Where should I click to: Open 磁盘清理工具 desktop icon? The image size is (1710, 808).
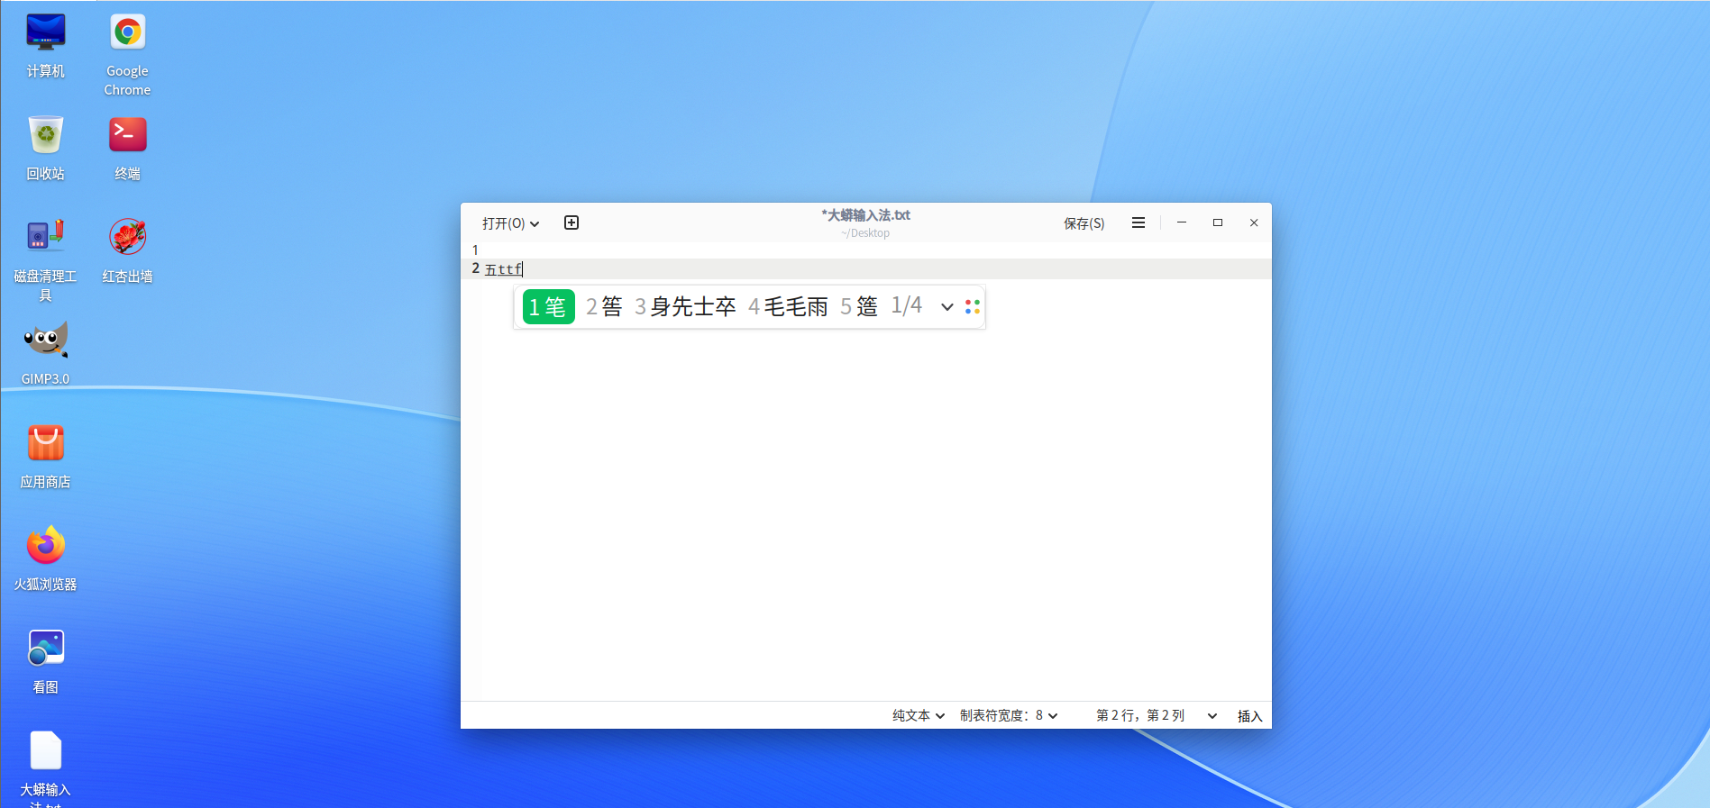pos(45,260)
